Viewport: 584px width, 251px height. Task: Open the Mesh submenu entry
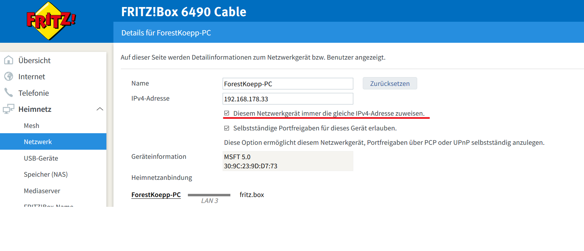click(x=32, y=125)
